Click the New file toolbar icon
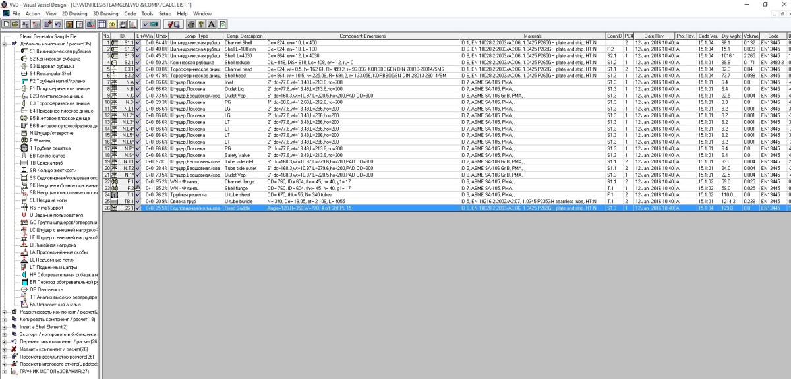Viewport: 791px width, 379px height. 6,24
